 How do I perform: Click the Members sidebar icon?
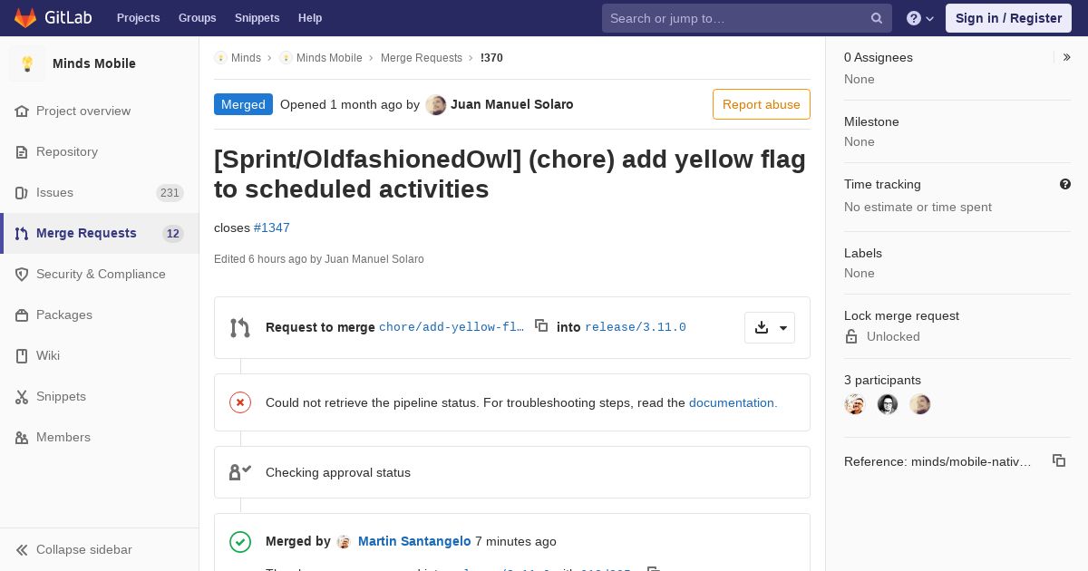[22, 437]
